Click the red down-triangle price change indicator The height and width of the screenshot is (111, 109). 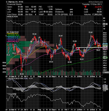click(85, 7)
